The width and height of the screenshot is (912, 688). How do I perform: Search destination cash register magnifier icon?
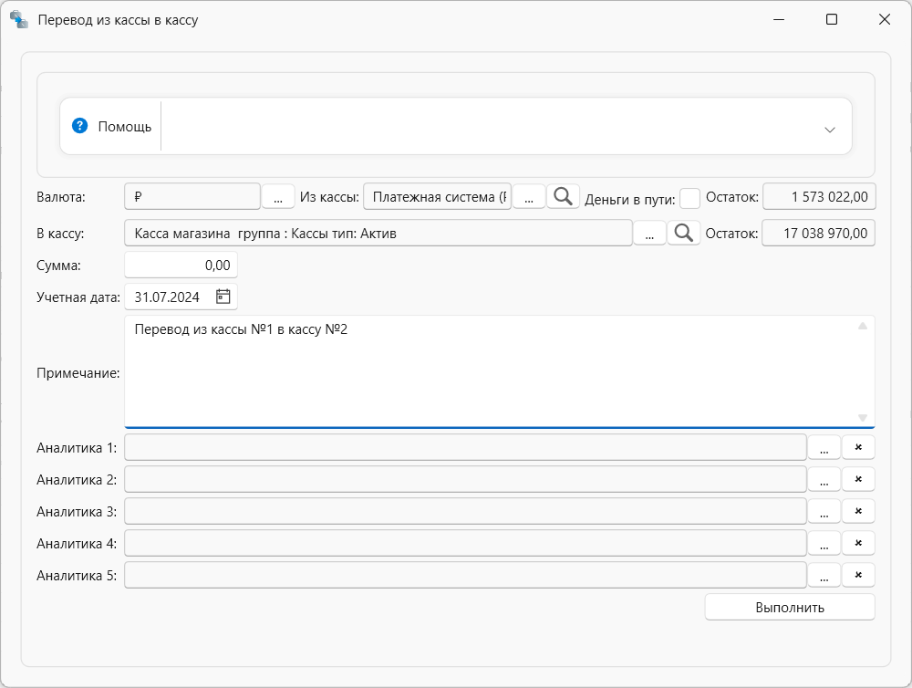pyautogui.click(x=683, y=234)
